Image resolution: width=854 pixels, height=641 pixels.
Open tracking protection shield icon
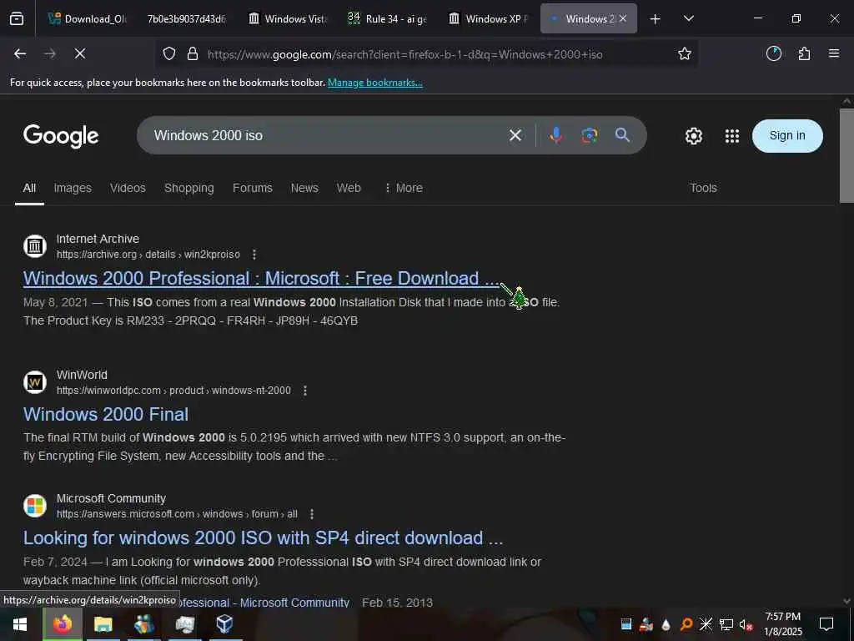click(x=169, y=54)
